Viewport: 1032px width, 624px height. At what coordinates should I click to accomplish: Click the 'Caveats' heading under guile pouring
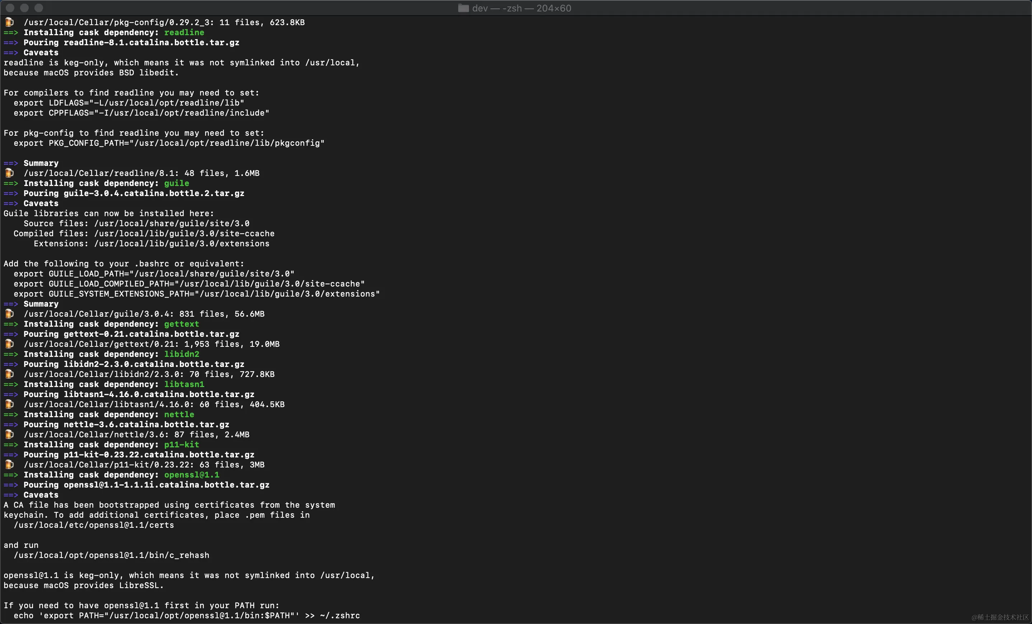pos(41,203)
